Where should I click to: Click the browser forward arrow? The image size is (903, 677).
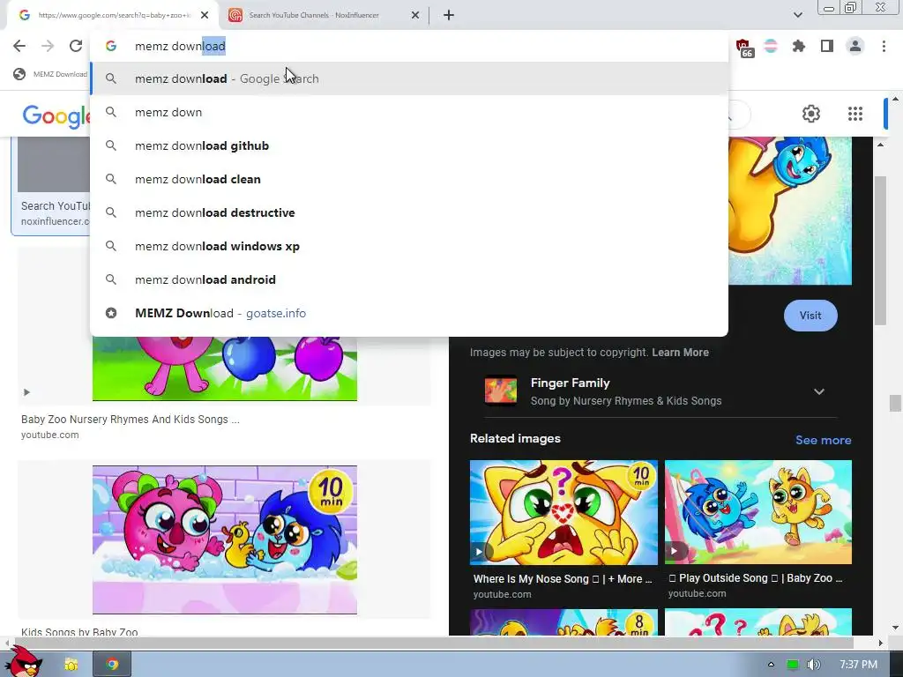(48, 46)
